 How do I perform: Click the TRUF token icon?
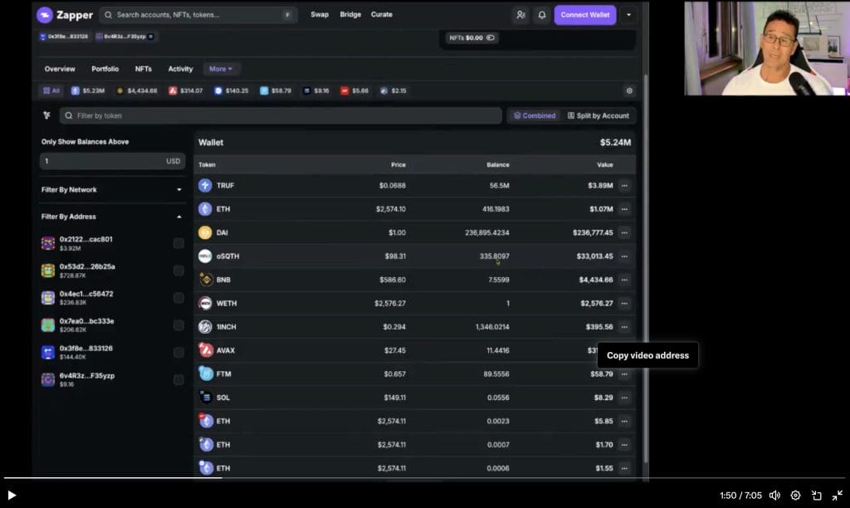click(205, 185)
